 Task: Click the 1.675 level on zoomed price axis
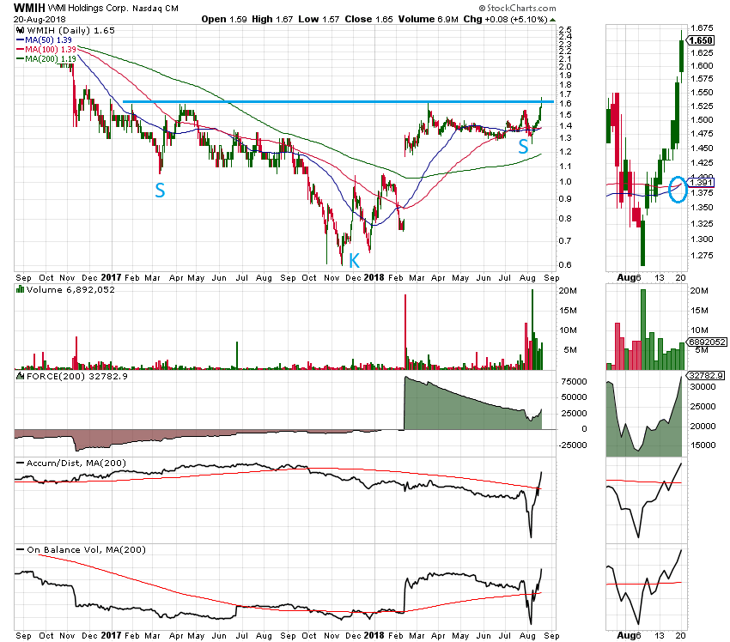tap(702, 28)
